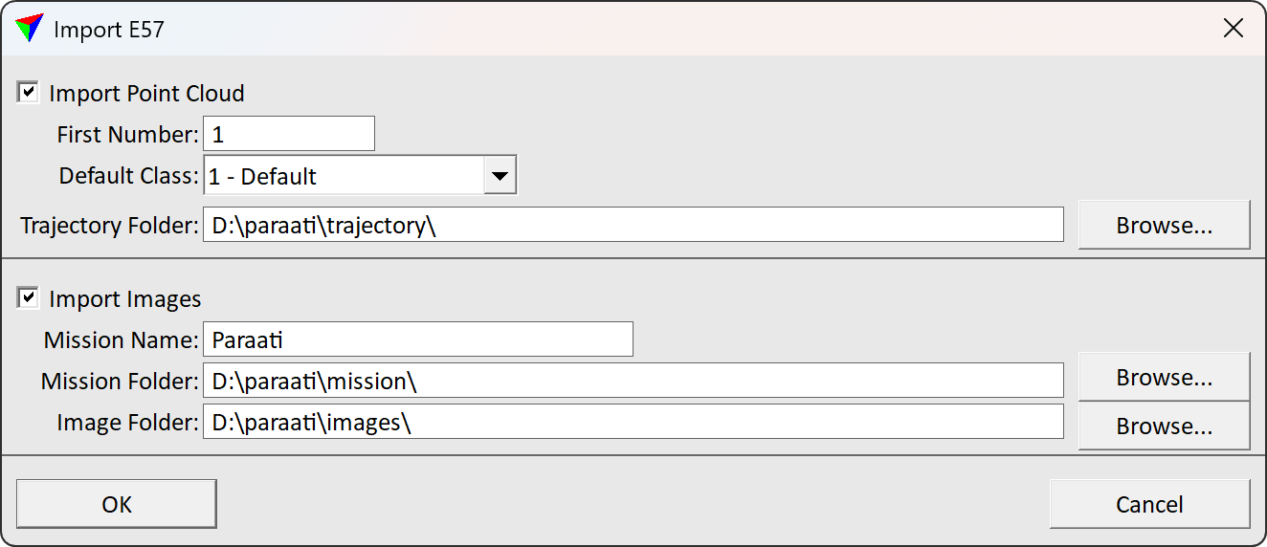Click the Import E57 title bar text
The width and height of the screenshot is (1267, 547).
pyautogui.click(x=109, y=30)
